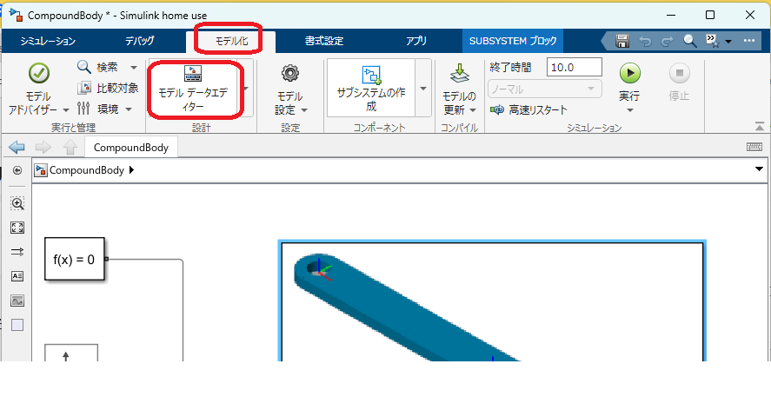Image resolution: width=771 pixels, height=397 pixels.
Task: Open 比較対象 compare tool
Action: [x=108, y=88]
